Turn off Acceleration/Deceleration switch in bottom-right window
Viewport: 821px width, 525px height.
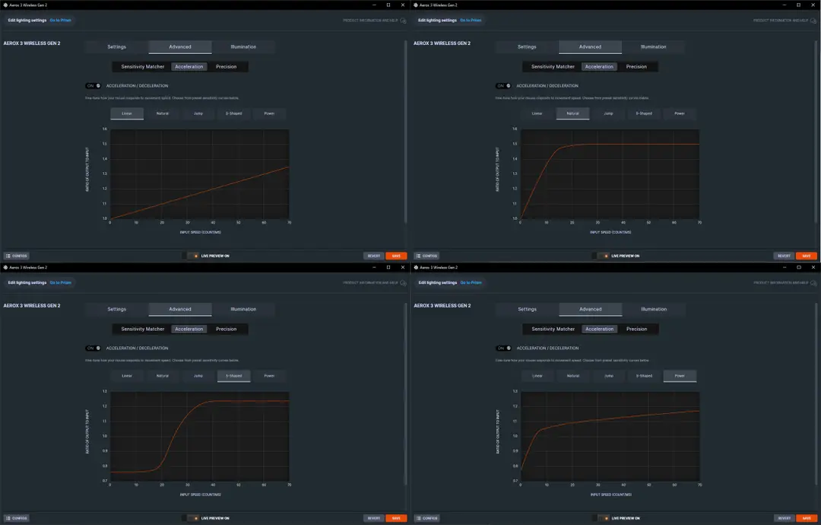[x=504, y=348]
